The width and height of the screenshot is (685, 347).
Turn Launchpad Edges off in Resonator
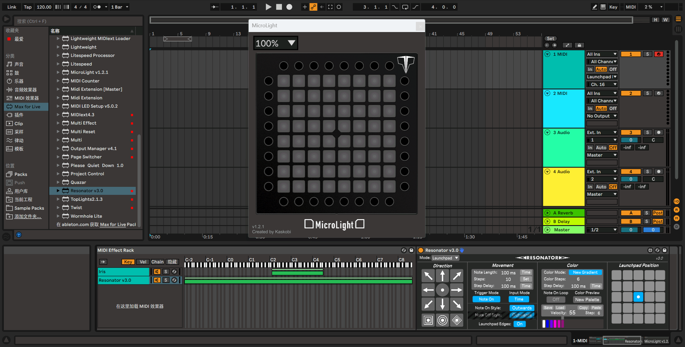coord(519,324)
